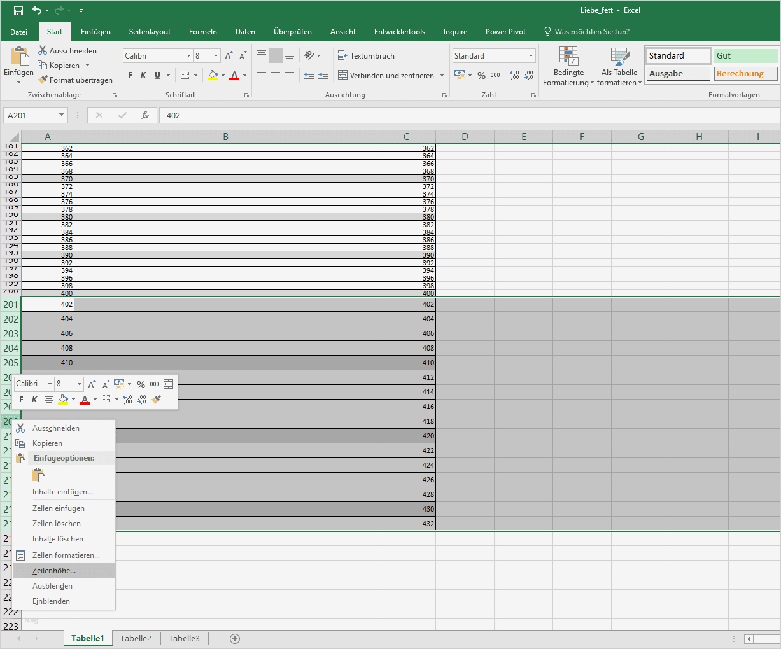Click the formula bar showing 402

[x=470, y=115]
